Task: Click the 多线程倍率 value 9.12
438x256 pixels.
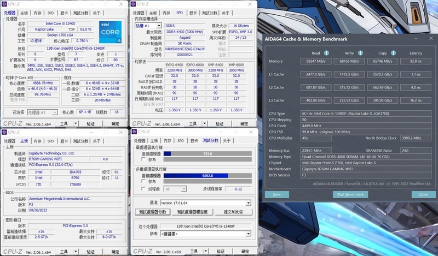Action: pyautogui.click(x=238, y=189)
